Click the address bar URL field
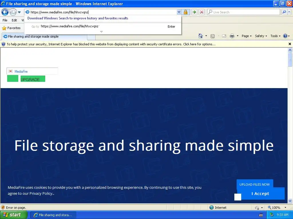 pos(103,12)
